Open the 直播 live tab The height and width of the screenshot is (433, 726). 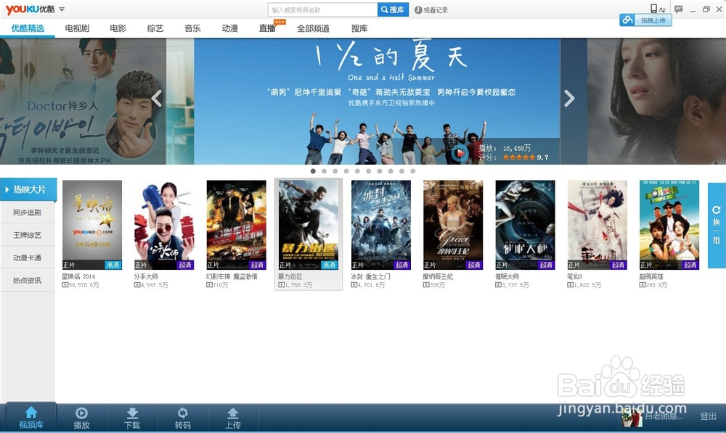click(267, 28)
